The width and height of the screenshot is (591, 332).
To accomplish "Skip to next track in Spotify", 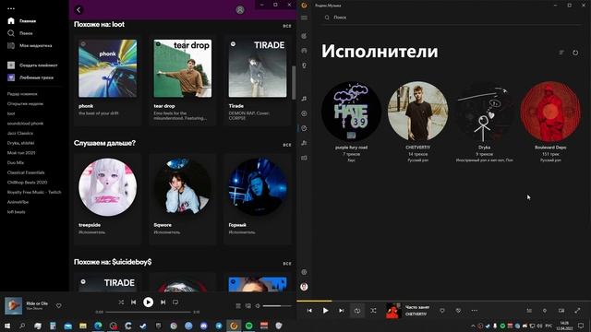I will coord(163,302).
